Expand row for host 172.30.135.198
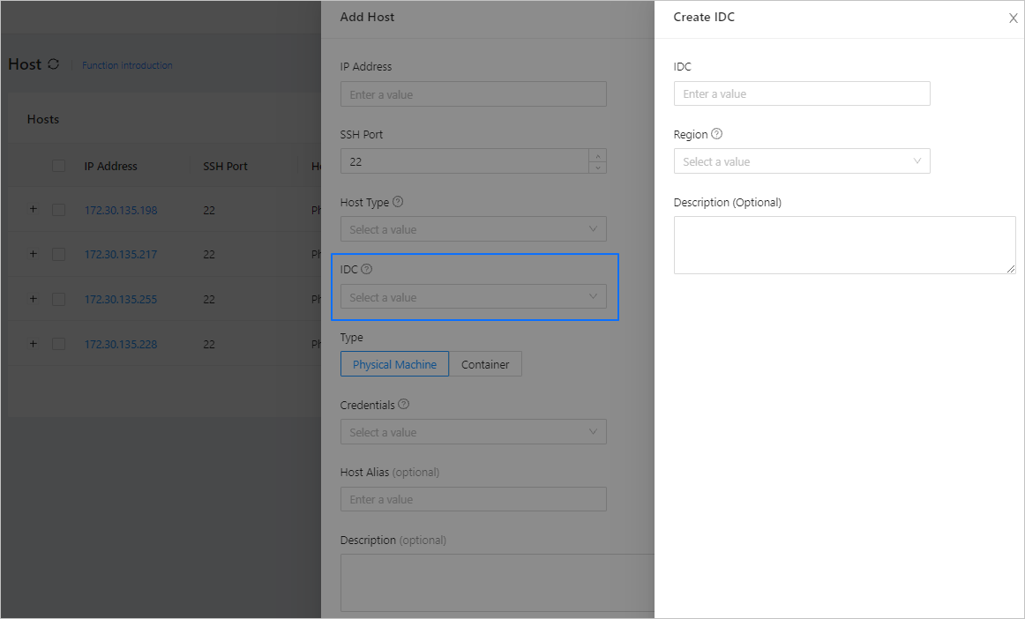Image resolution: width=1025 pixels, height=619 pixels. (34, 209)
